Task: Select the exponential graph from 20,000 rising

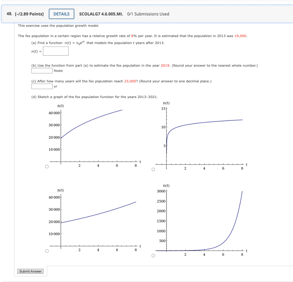Action: pyautogui.click(x=47, y=251)
